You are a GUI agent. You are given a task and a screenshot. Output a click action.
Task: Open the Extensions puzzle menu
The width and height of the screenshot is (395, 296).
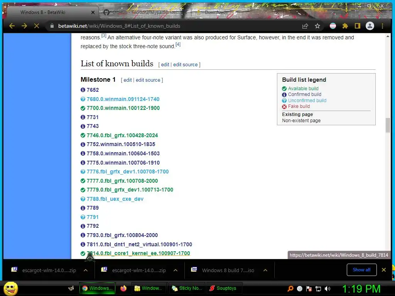coord(345,26)
